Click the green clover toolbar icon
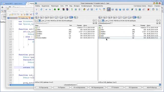The height and width of the screenshot is (92, 164). pyautogui.click(x=55, y=9)
